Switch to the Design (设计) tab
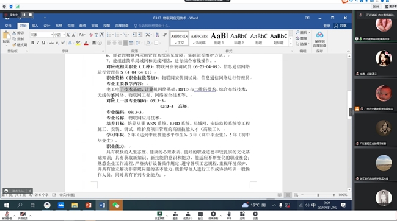Screen dimensions: 397x221 [47, 26]
